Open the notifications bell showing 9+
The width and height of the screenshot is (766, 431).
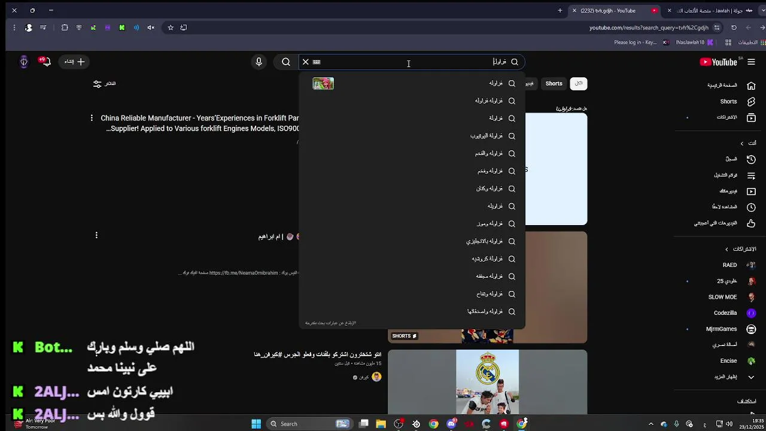[44, 62]
